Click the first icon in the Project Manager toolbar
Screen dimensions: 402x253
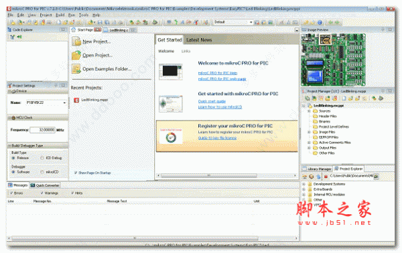(x=307, y=98)
